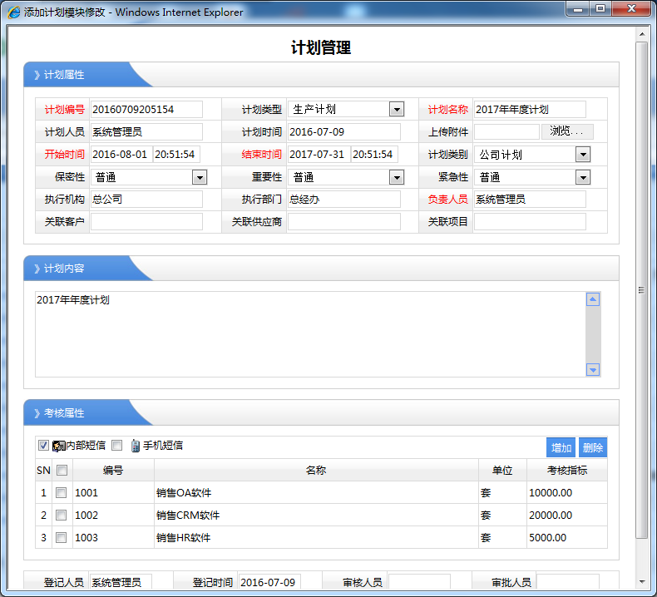This screenshot has width=657, height=597.
Task: Open the 保密性 dropdown
Action: [x=199, y=177]
